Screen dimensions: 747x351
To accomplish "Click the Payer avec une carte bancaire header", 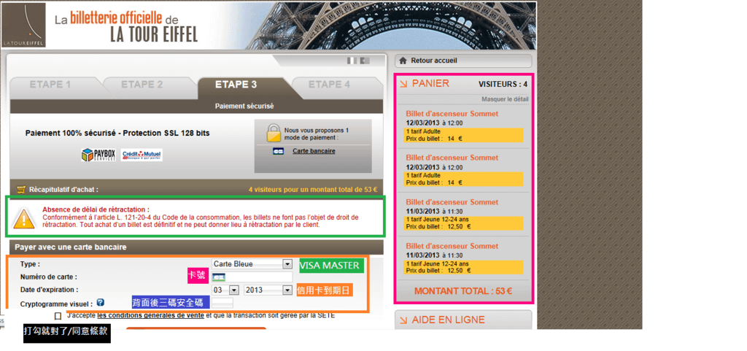I will tap(197, 247).
